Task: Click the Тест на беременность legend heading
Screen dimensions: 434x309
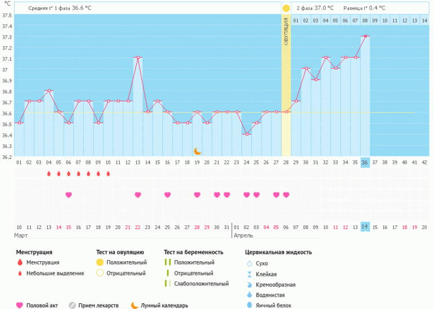Action: (193, 252)
